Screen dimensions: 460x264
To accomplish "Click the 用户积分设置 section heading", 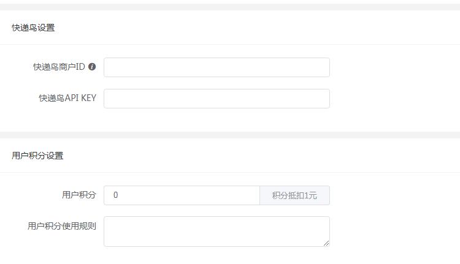I will tap(37, 156).
